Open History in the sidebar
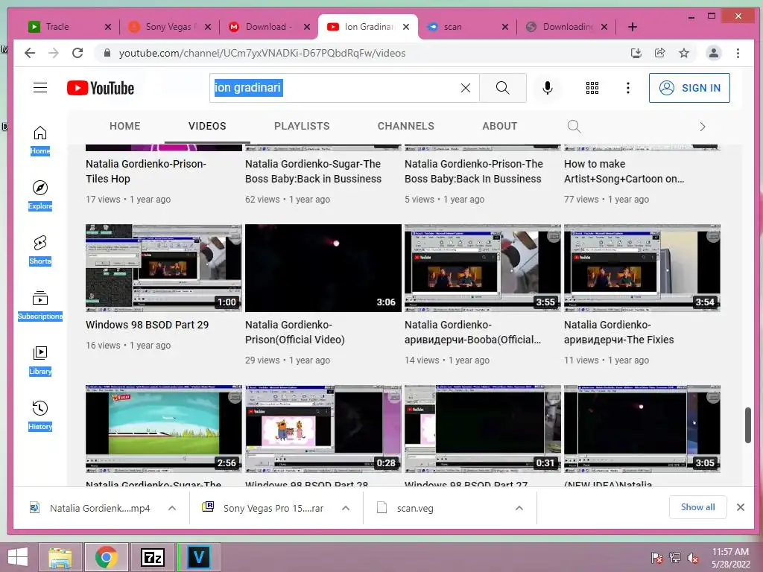The image size is (763, 572). point(40,416)
